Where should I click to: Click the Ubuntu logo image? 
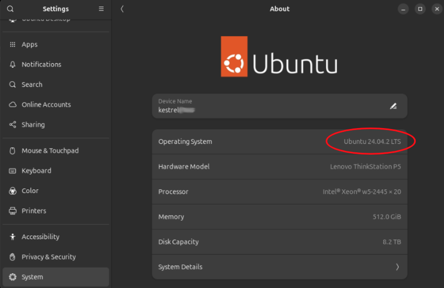[279, 56]
